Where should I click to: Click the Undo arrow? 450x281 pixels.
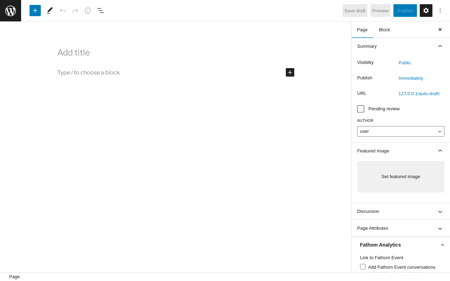63,11
